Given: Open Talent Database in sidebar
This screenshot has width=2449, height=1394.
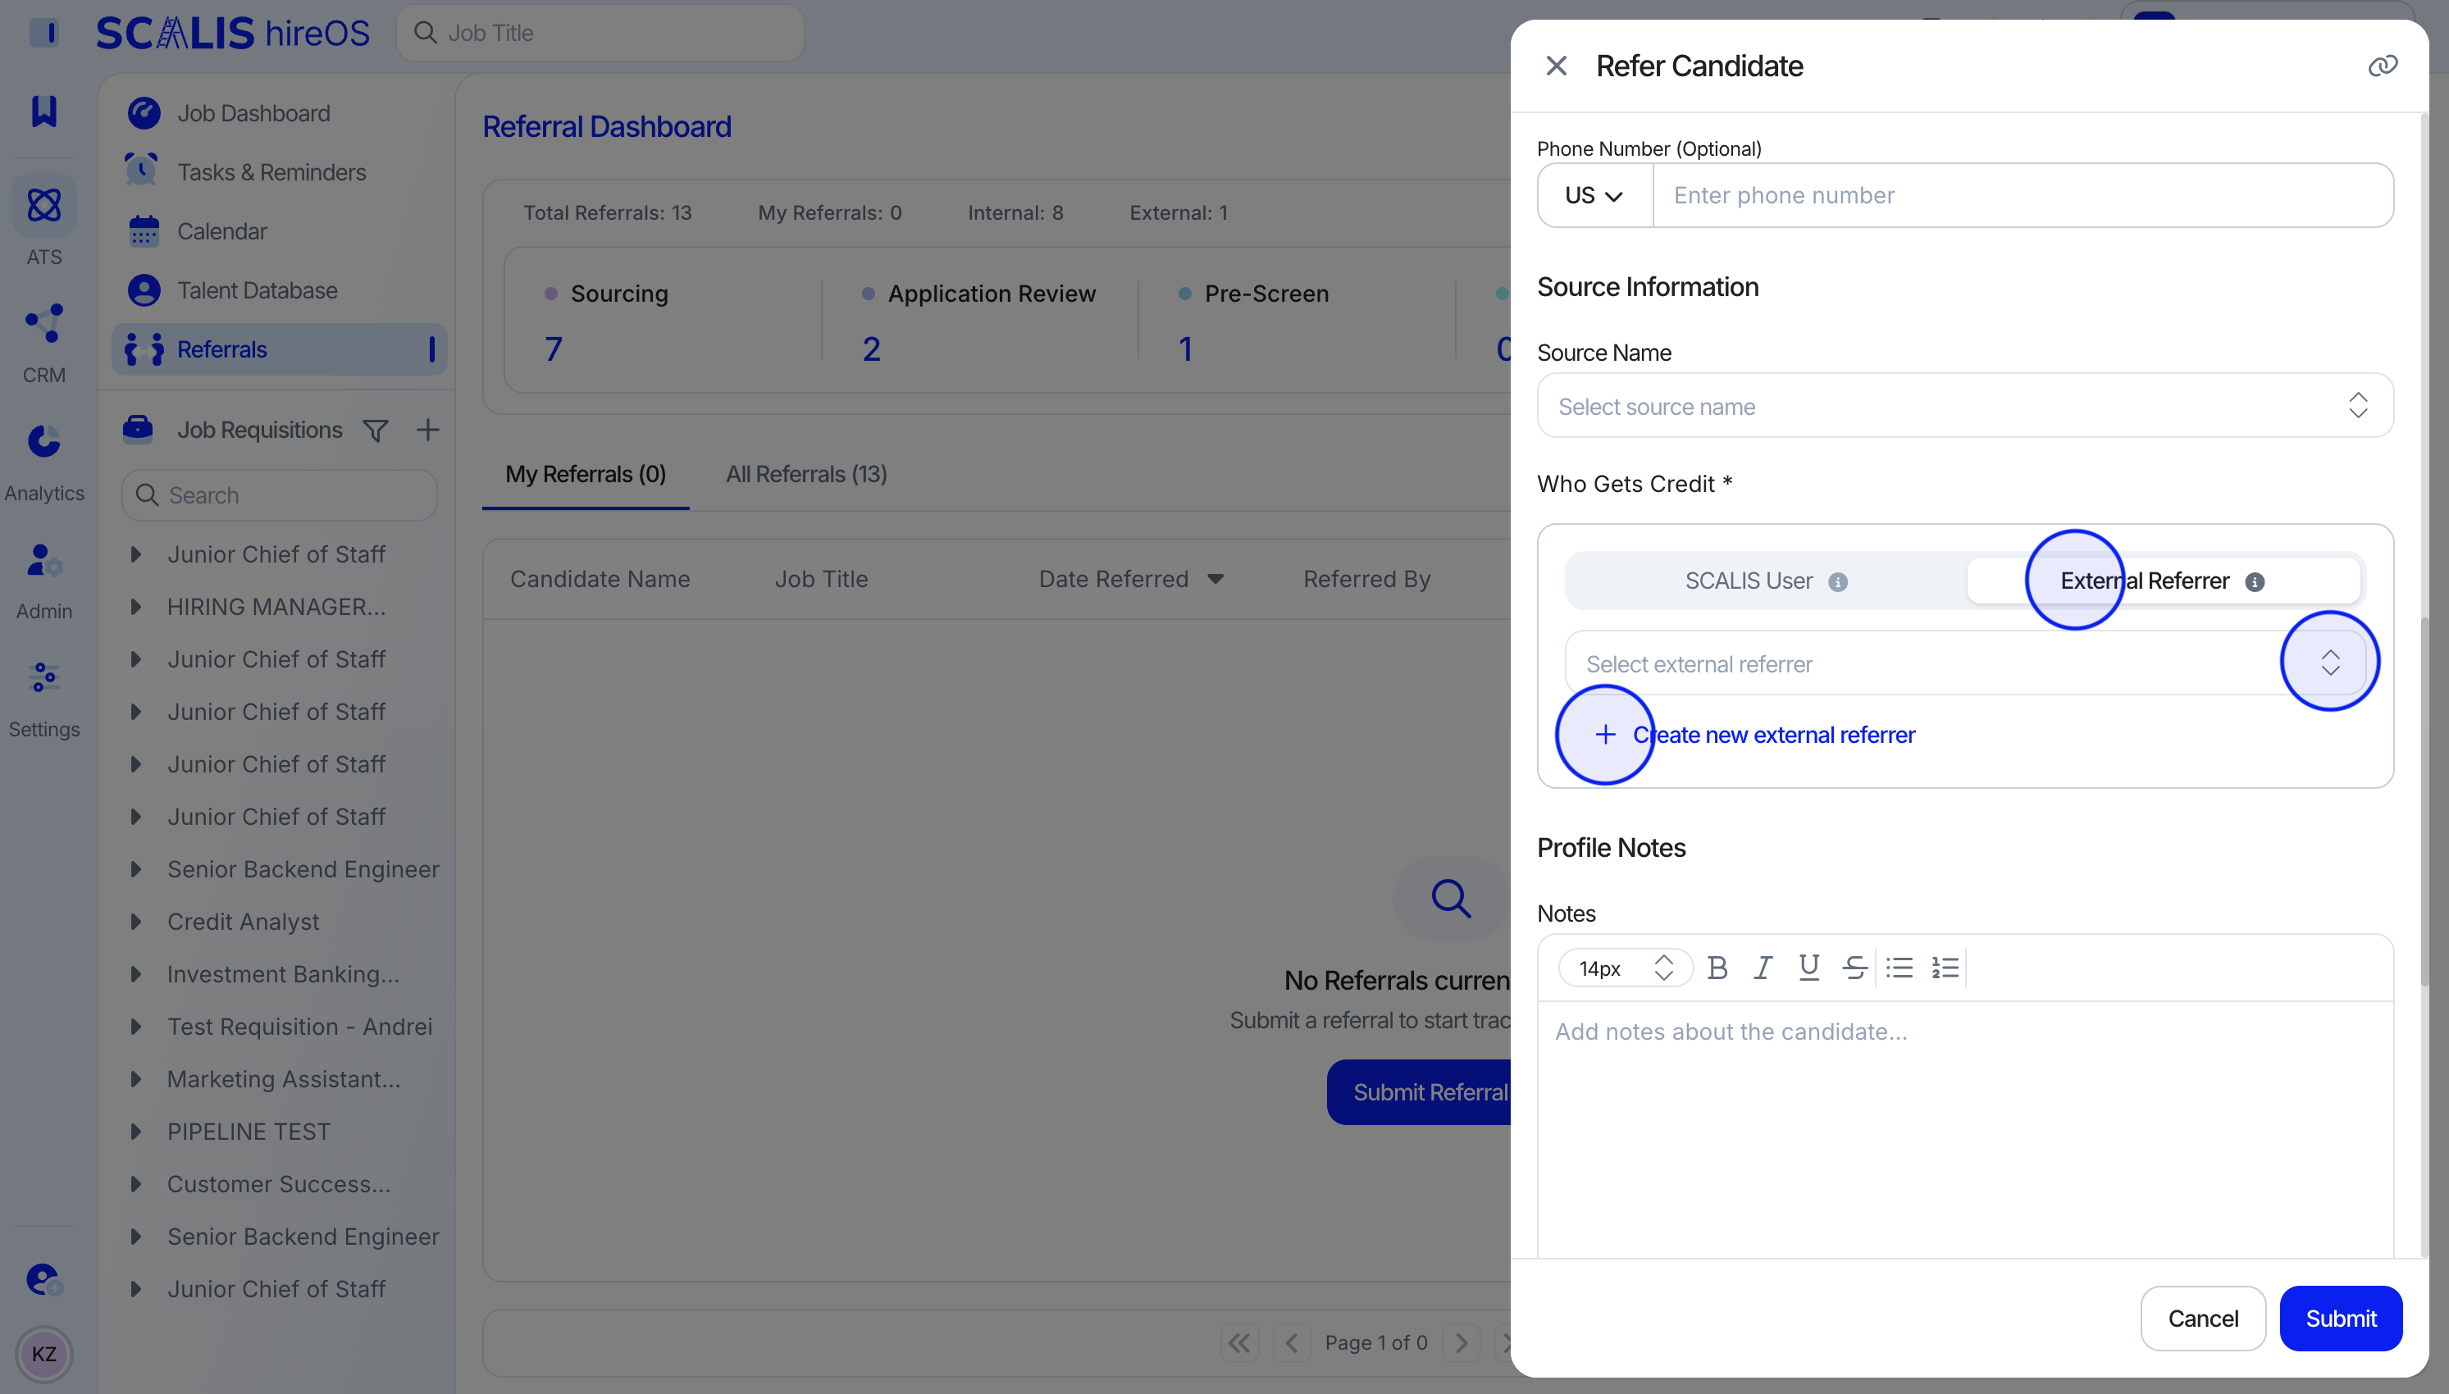Looking at the screenshot, I should pyautogui.click(x=257, y=290).
